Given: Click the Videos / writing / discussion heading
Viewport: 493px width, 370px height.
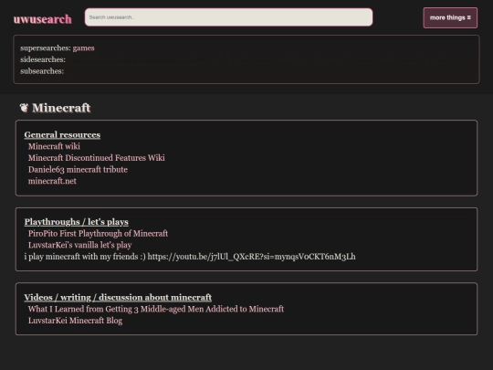Looking at the screenshot, I should [118, 297].
